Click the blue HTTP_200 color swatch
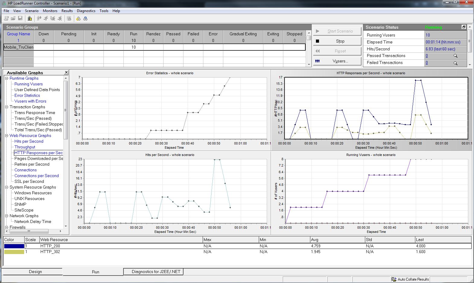 pos(14,246)
